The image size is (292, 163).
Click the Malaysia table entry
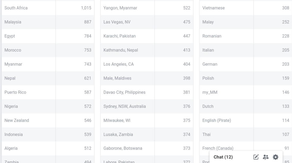coord(13,22)
